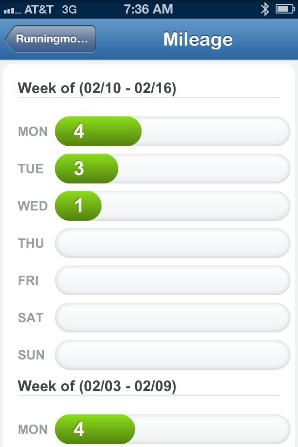This screenshot has width=298, height=447.
Task: Select Tuesday's 3-mile green bar
Action: [87, 169]
